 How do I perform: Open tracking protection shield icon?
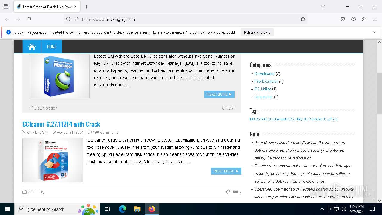pos(68,19)
